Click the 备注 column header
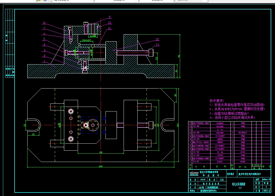Viewport: 275px width, 196px height. coord(266,167)
